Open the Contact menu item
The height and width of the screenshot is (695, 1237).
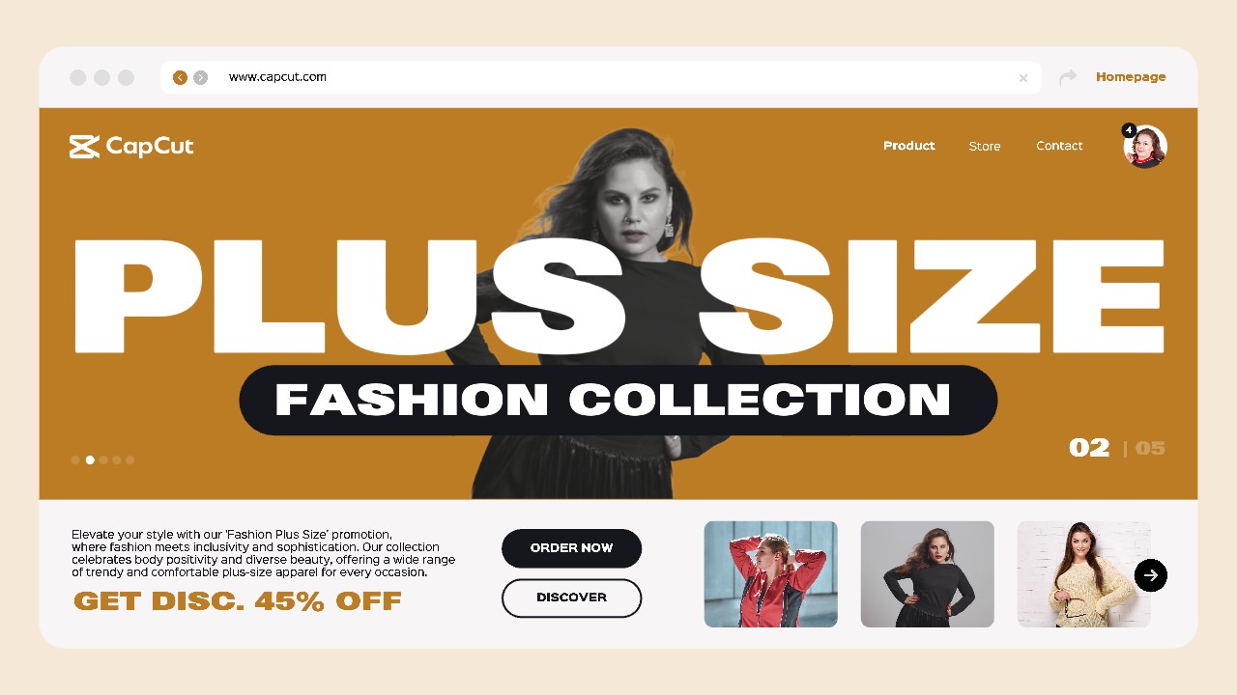click(1059, 146)
